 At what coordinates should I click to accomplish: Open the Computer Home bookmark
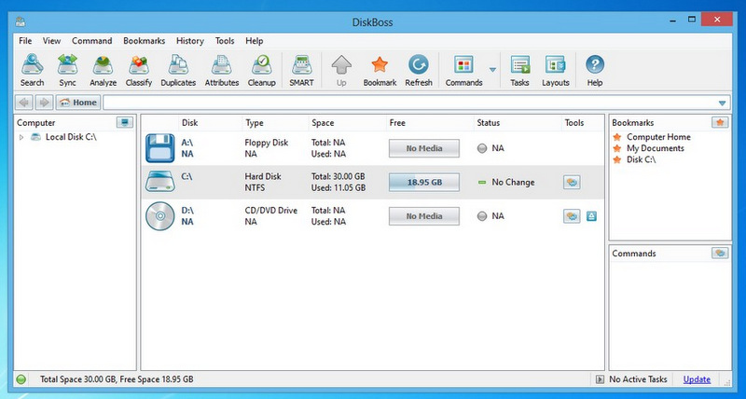pos(658,137)
